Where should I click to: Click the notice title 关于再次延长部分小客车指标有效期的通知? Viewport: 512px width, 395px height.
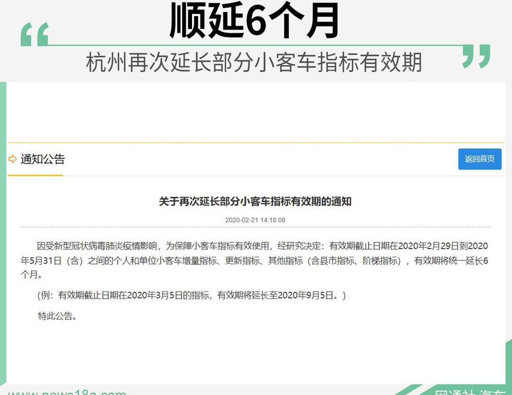pyautogui.click(x=255, y=202)
